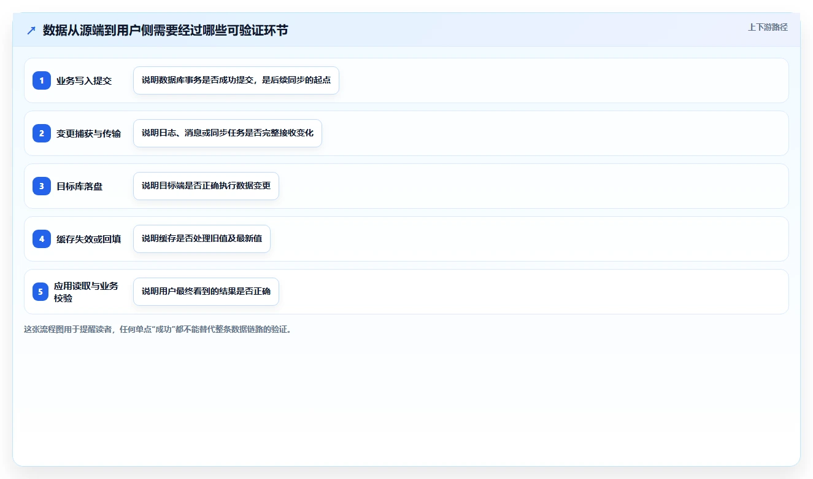Screen dimensions: 813x479
Task: Click the 缓存失效或回填 step label
Action: pyautogui.click(x=89, y=239)
